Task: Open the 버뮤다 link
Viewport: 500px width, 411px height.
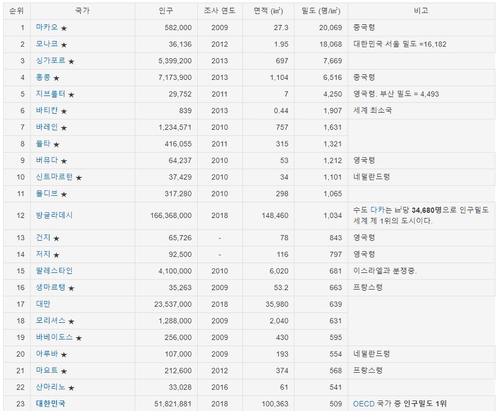Action: (x=47, y=160)
